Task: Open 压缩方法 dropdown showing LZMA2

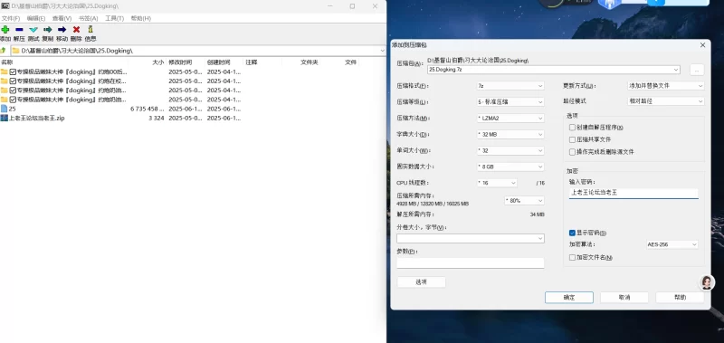Action: click(510, 119)
